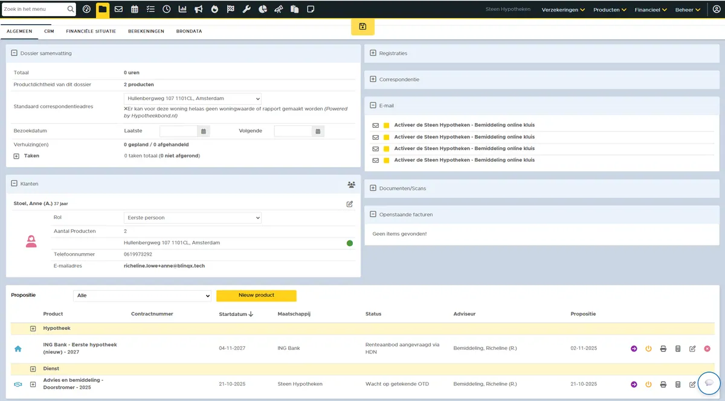Image resolution: width=725 pixels, height=401 pixels.
Task: Collapse the Openstaande facturen panel
Action: pyautogui.click(x=373, y=215)
